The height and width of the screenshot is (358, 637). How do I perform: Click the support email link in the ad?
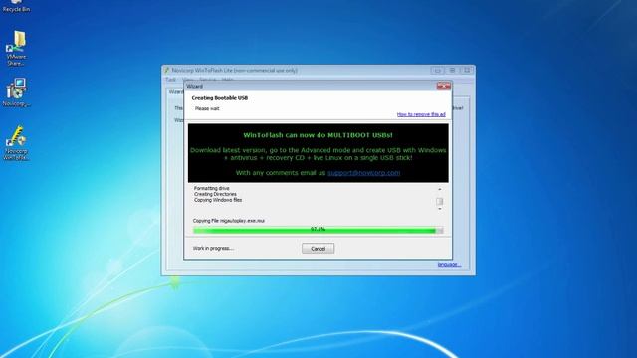point(363,172)
